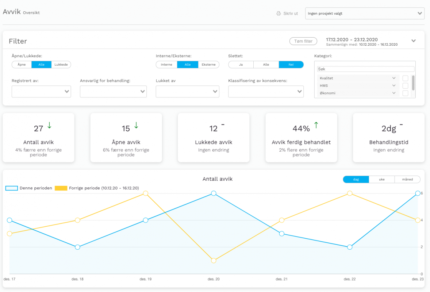Open the Registrert av dropdown
Viewport: 430px width, 292px height.
41,92
